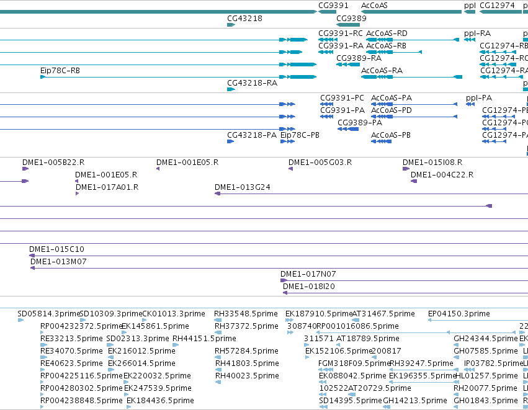Screen dimensions: 528x410
Task: Click the DME1-013M07 clone label
Action: (58, 262)
